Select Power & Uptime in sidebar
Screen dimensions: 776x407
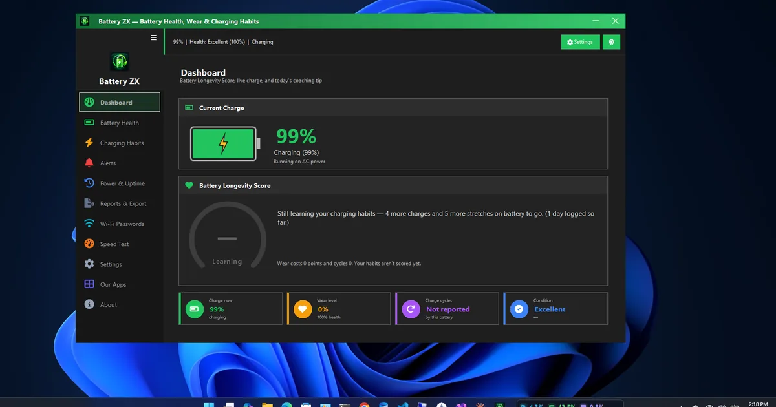pyautogui.click(x=120, y=183)
